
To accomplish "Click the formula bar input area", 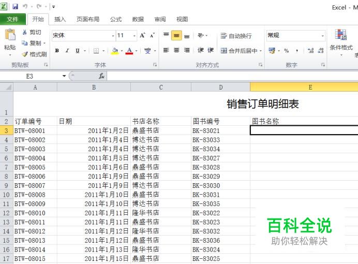I will (232, 76).
